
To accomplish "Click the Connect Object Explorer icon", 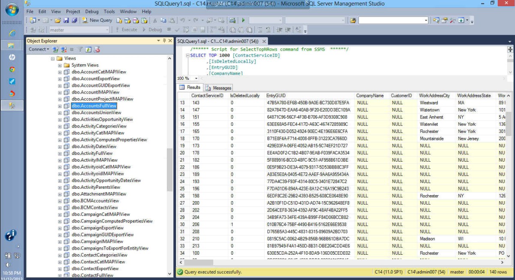I will 56,49.
